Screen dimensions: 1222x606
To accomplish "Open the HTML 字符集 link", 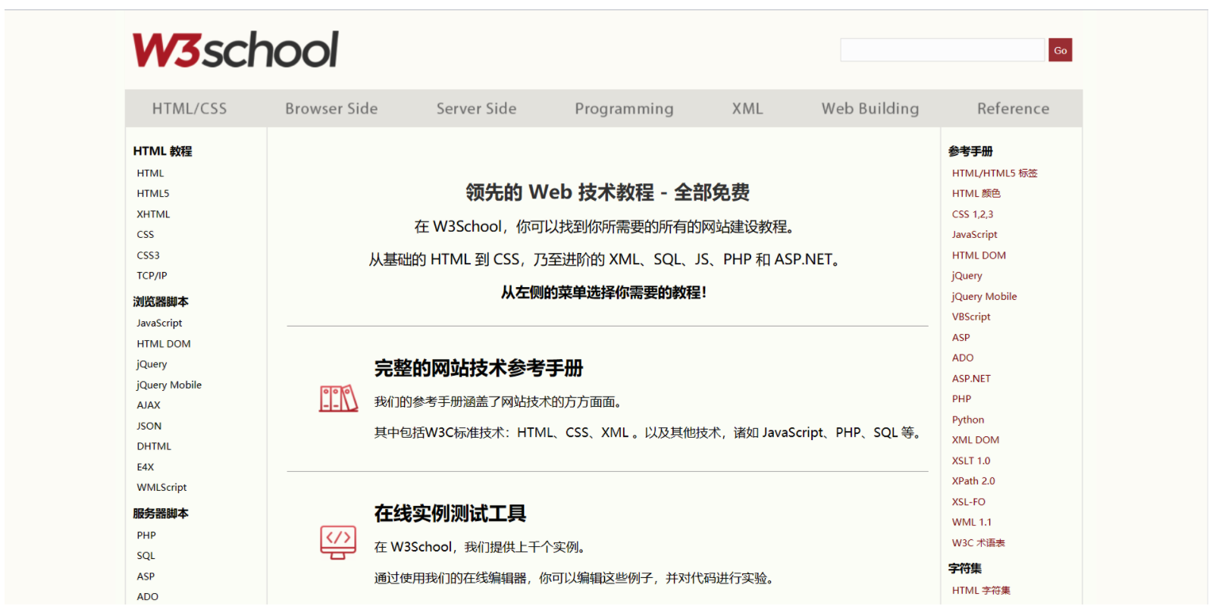I will point(981,591).
